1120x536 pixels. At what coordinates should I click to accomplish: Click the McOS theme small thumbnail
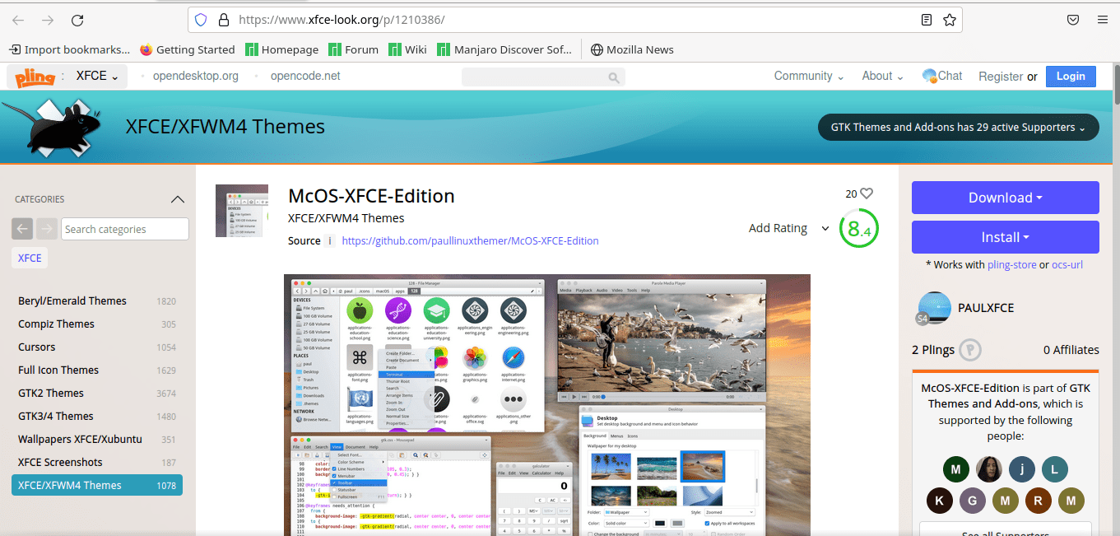click(242, 211)
